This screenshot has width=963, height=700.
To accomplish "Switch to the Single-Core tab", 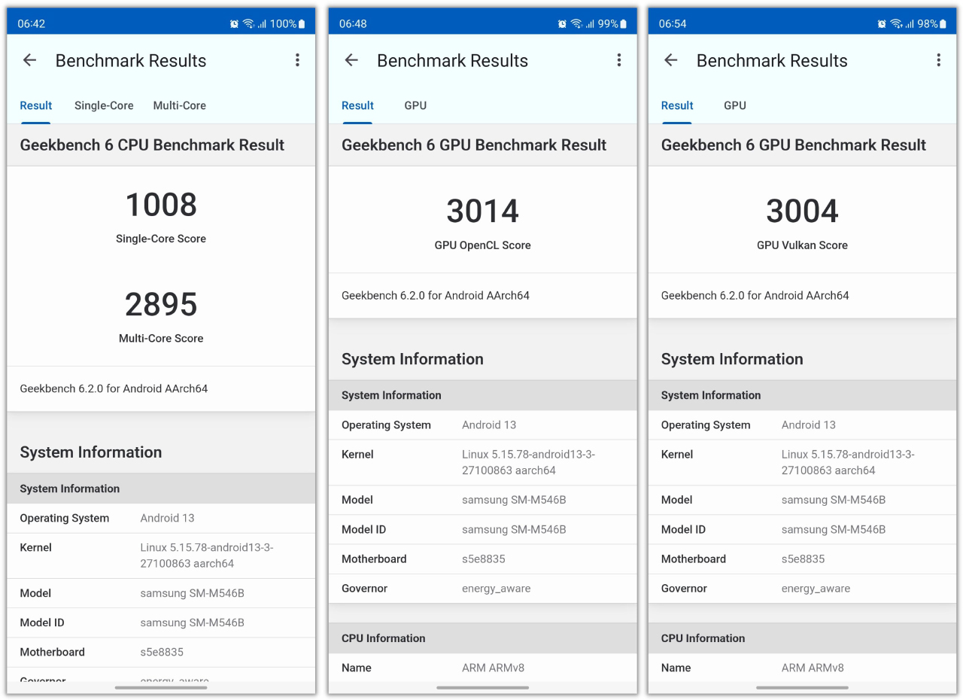I will pos(104,106).
